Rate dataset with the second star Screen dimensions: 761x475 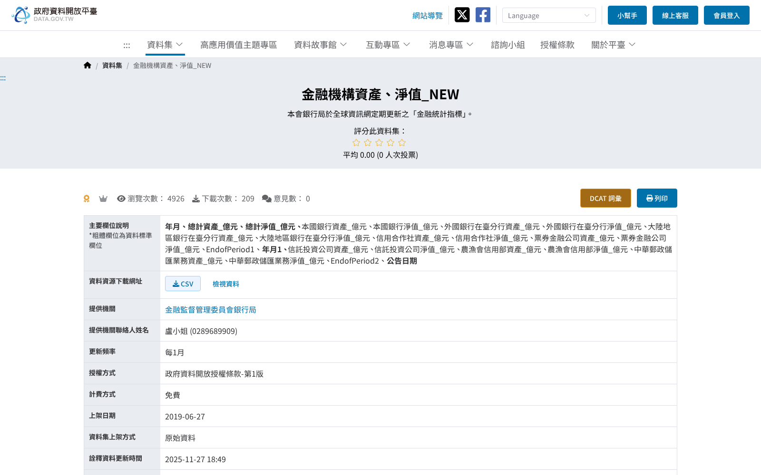pyautogui.click(x=368, y=142)
